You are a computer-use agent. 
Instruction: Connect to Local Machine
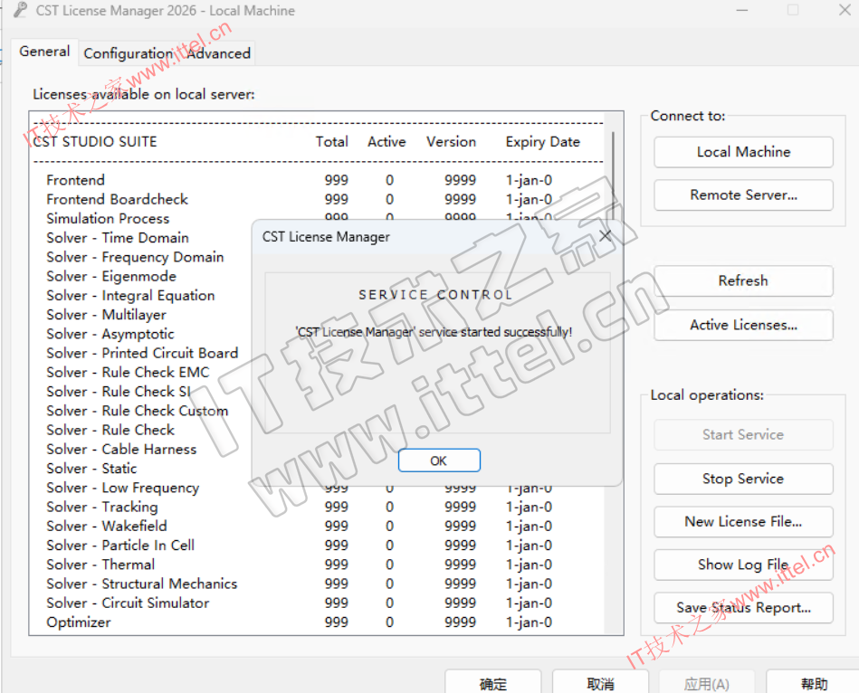click(742, 152)
